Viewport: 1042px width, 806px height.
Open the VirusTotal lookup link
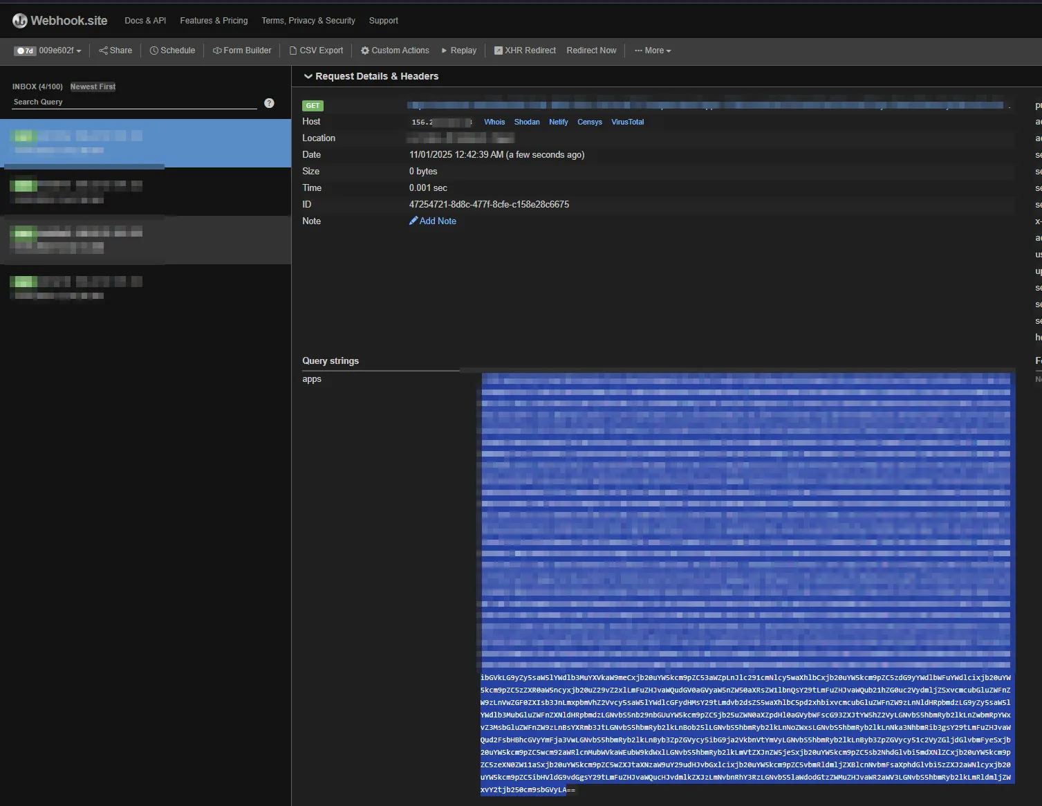[627, 122]
